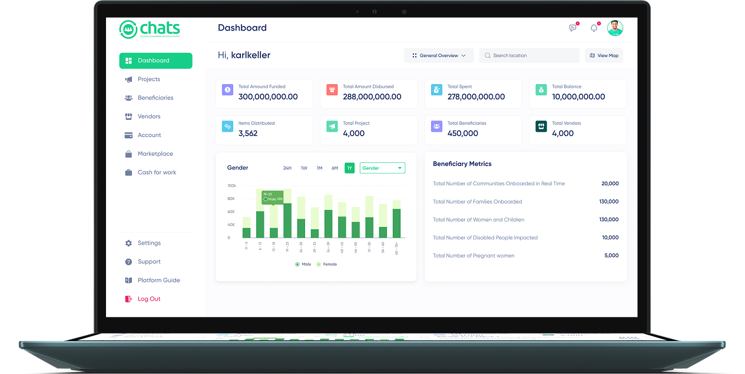
Task: Click the Search location field
Action: pos(529,55)
